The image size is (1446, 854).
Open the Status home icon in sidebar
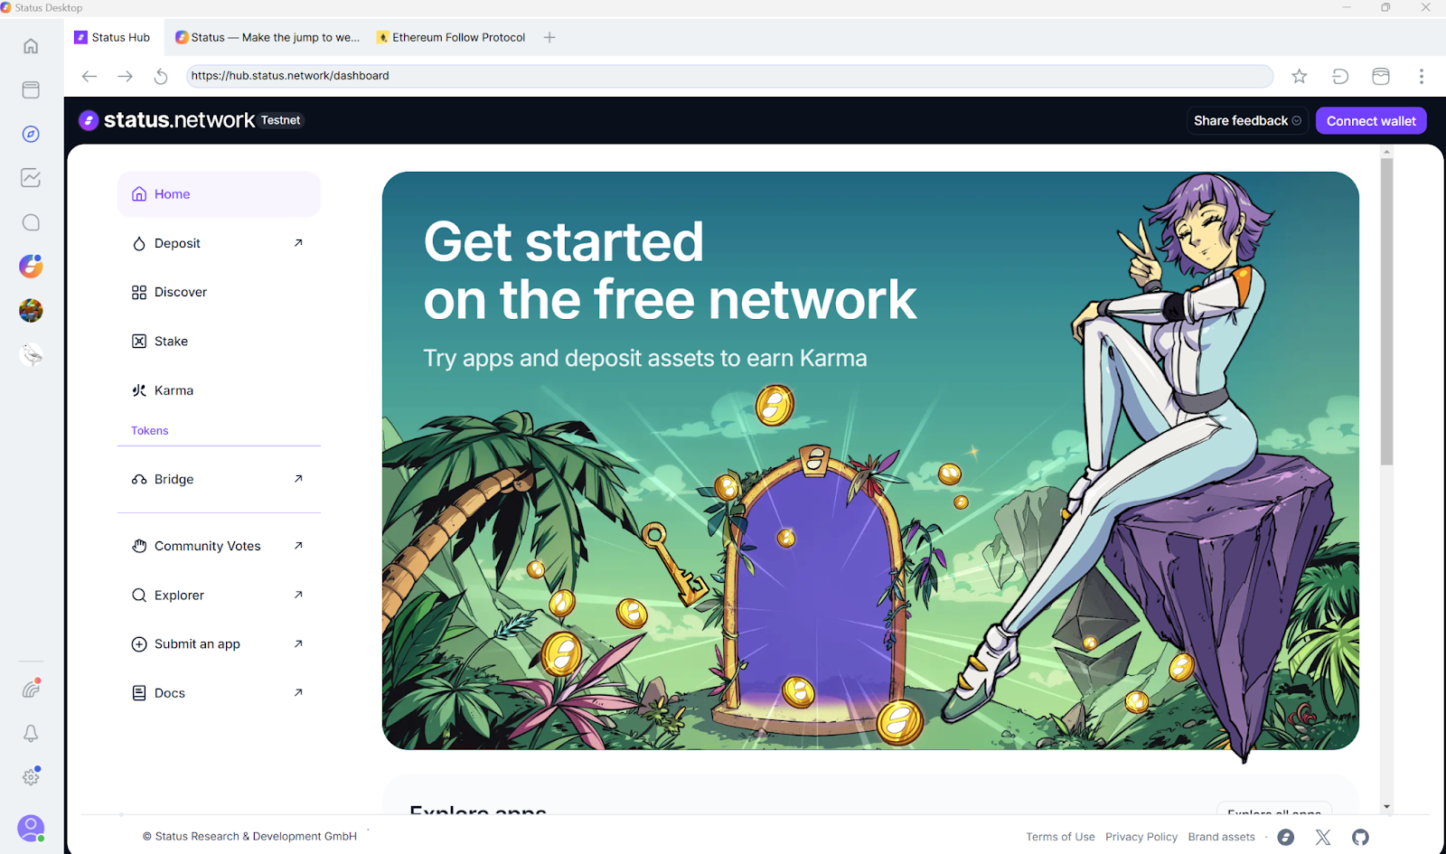click(x=31, y=46)
